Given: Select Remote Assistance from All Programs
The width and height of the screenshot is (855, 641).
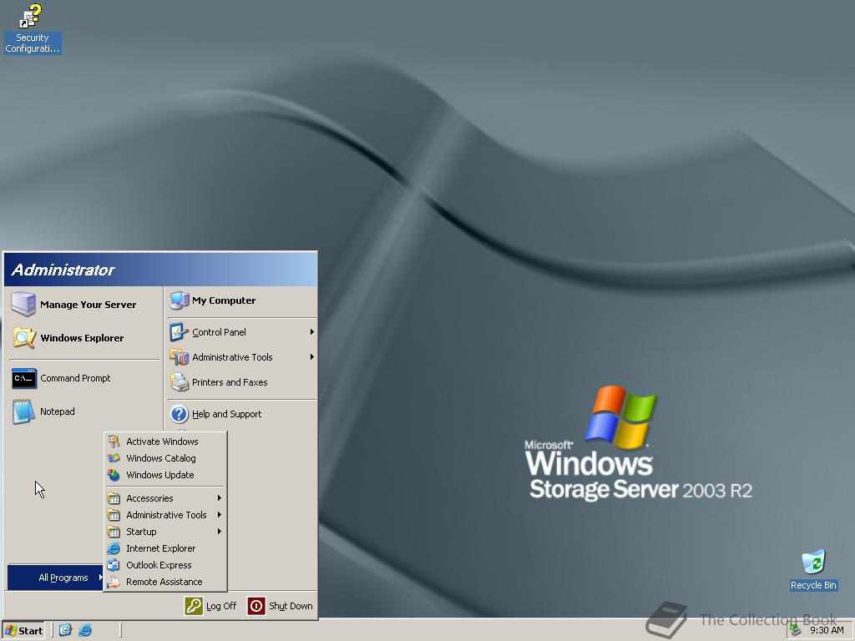Looking at the screenshot, I should 165,582.
